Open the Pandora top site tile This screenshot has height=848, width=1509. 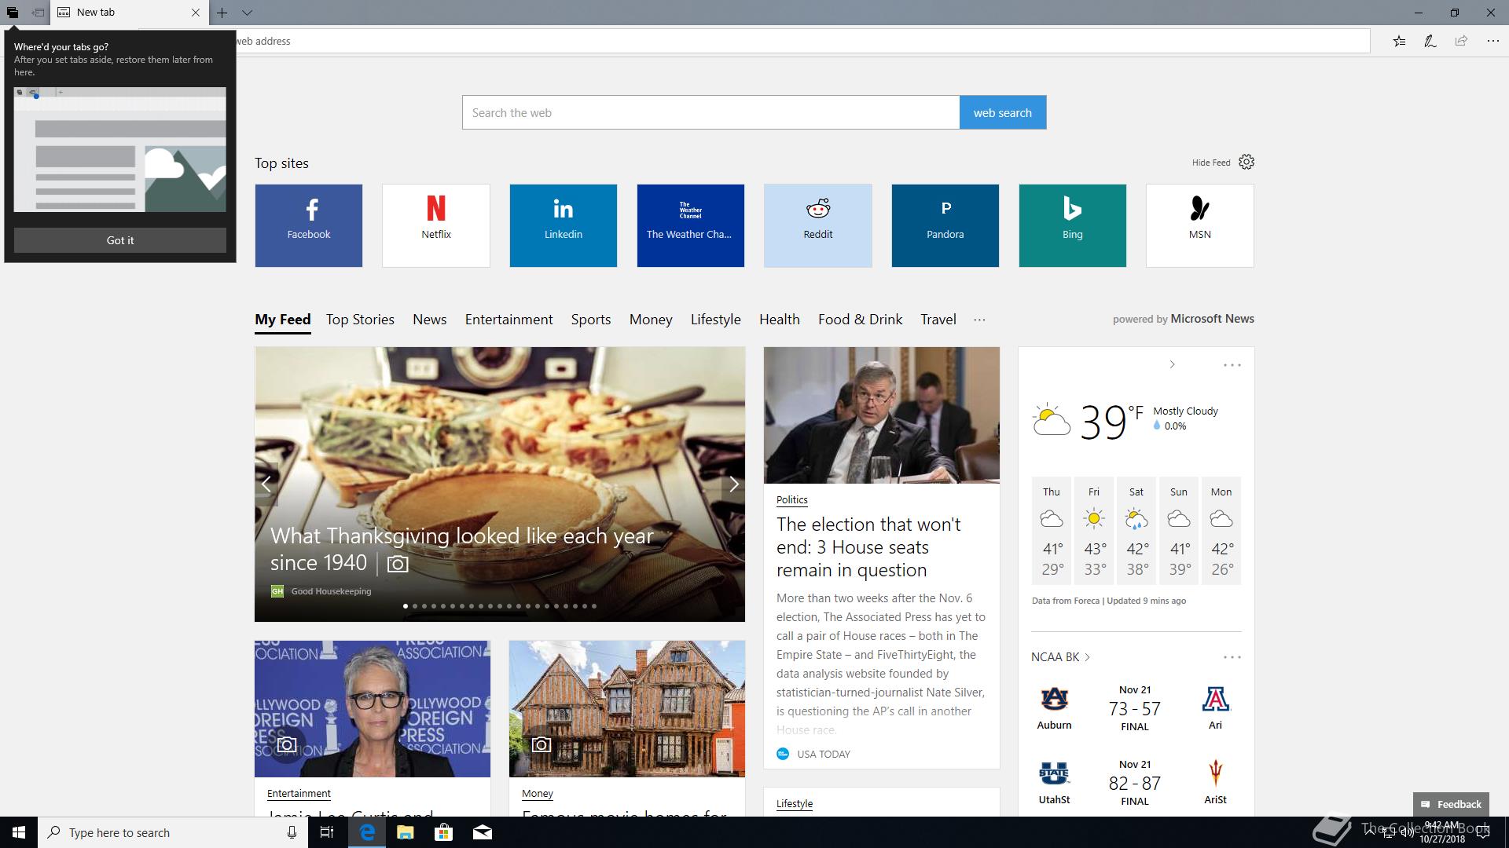click(945, 225)
